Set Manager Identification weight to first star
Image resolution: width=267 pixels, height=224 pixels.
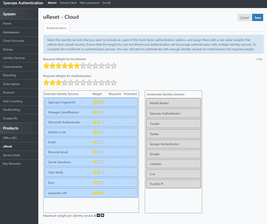[x=95, y=112]
